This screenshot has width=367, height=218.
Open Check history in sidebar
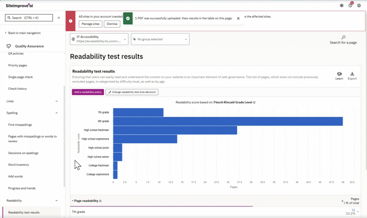coord(17,89)
